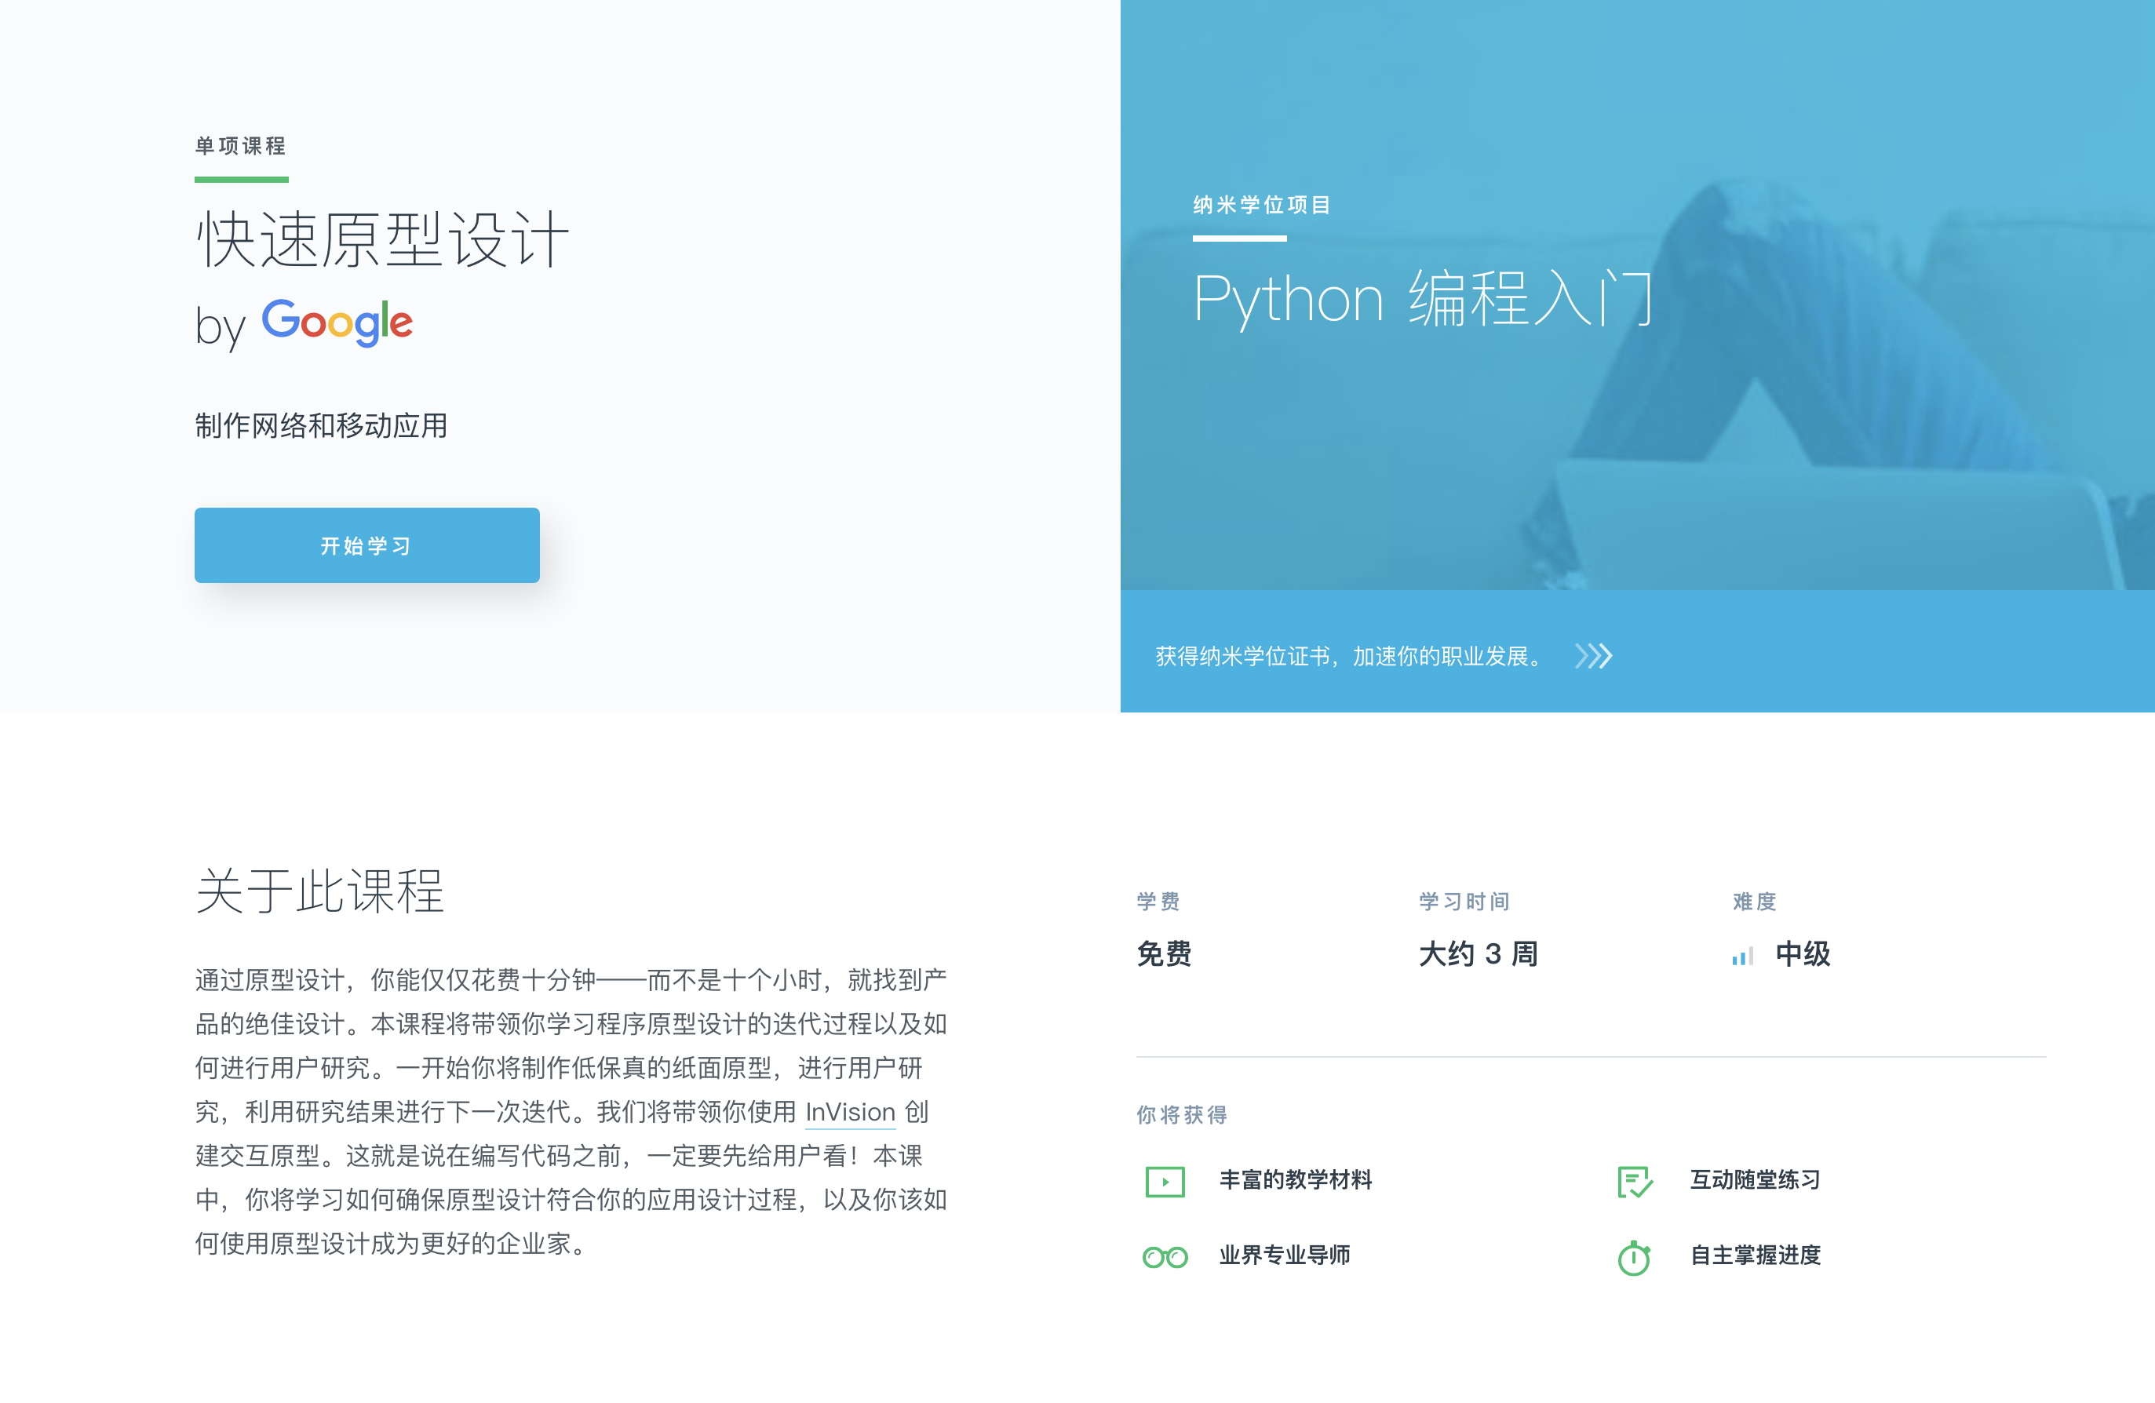Viewport: 2155px width, 1403px height.
Task: Click 获得纳米学位证书 banner text
Action: click(1349, 656)
